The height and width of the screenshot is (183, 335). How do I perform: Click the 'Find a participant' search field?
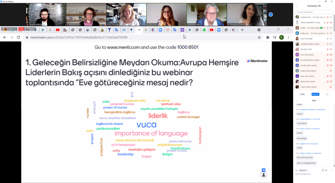pos(314,12)
